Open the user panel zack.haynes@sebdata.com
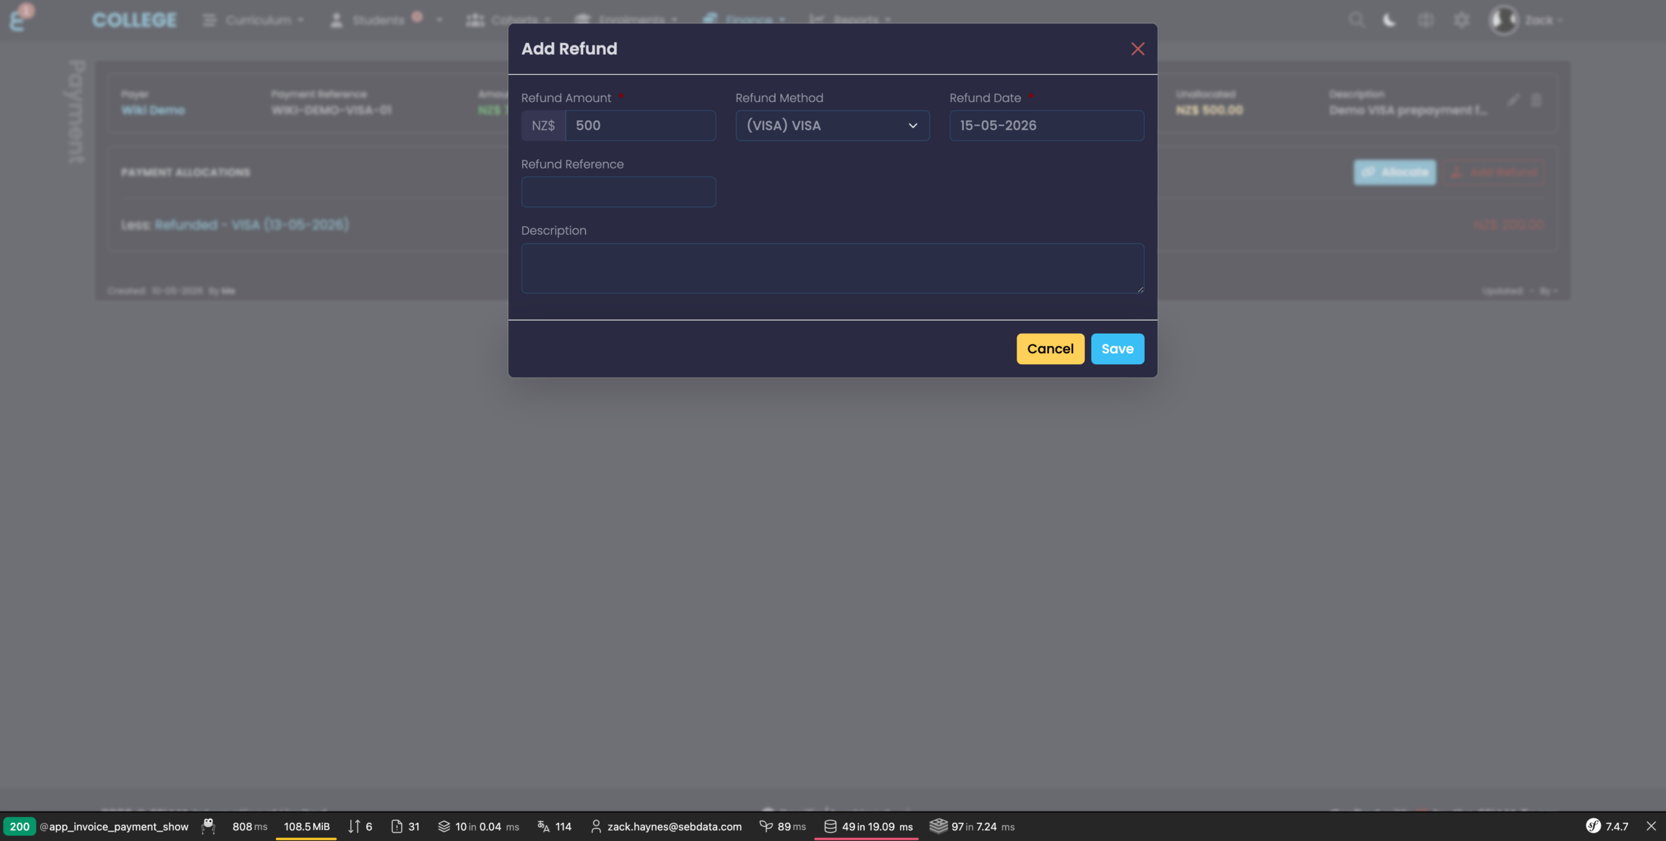The width and height of the screenshot is (1666, 841). [666, 826]
